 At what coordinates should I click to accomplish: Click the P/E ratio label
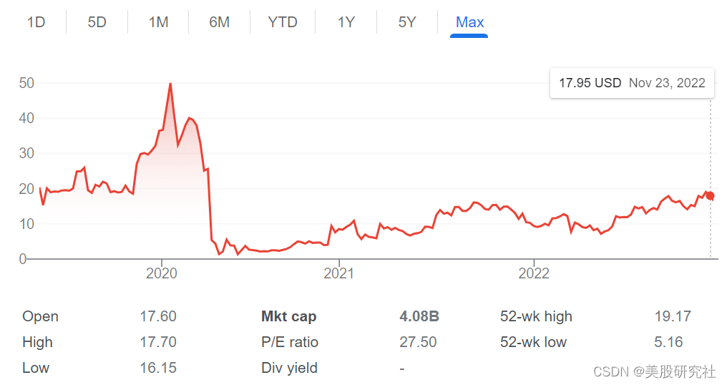(290, 342)
